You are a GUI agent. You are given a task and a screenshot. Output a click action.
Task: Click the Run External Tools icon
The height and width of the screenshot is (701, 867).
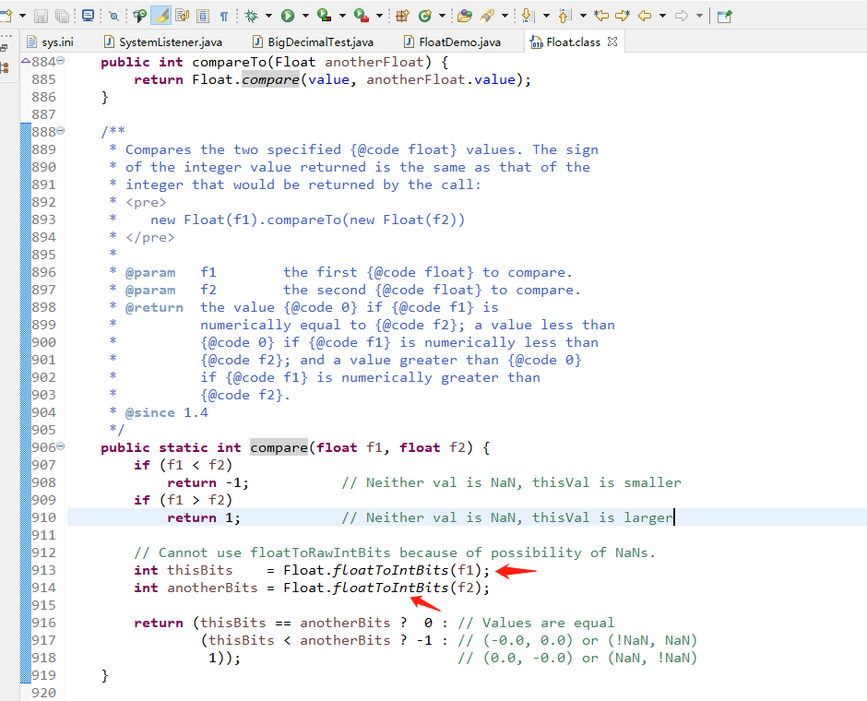click(362, 16)
